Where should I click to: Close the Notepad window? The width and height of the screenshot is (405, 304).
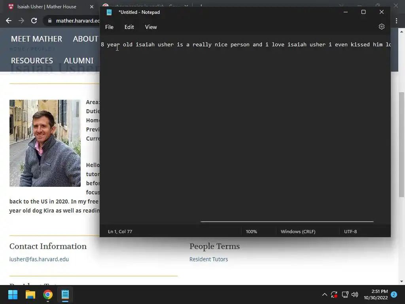point(382,12)
